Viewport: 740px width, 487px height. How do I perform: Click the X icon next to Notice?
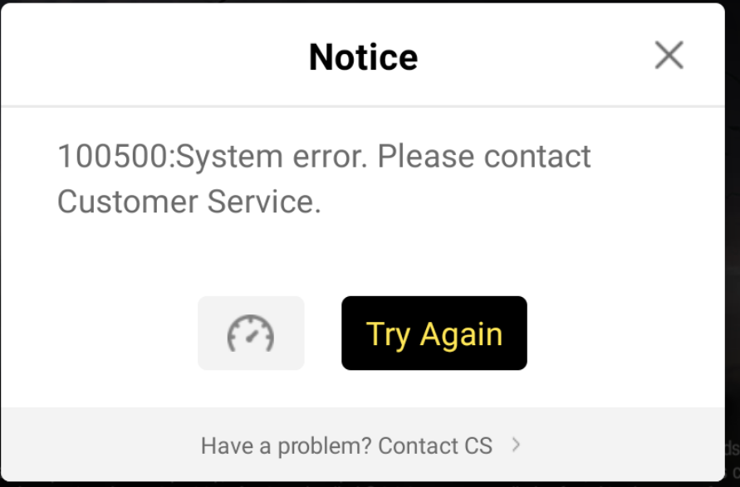(x=669, y=55)
